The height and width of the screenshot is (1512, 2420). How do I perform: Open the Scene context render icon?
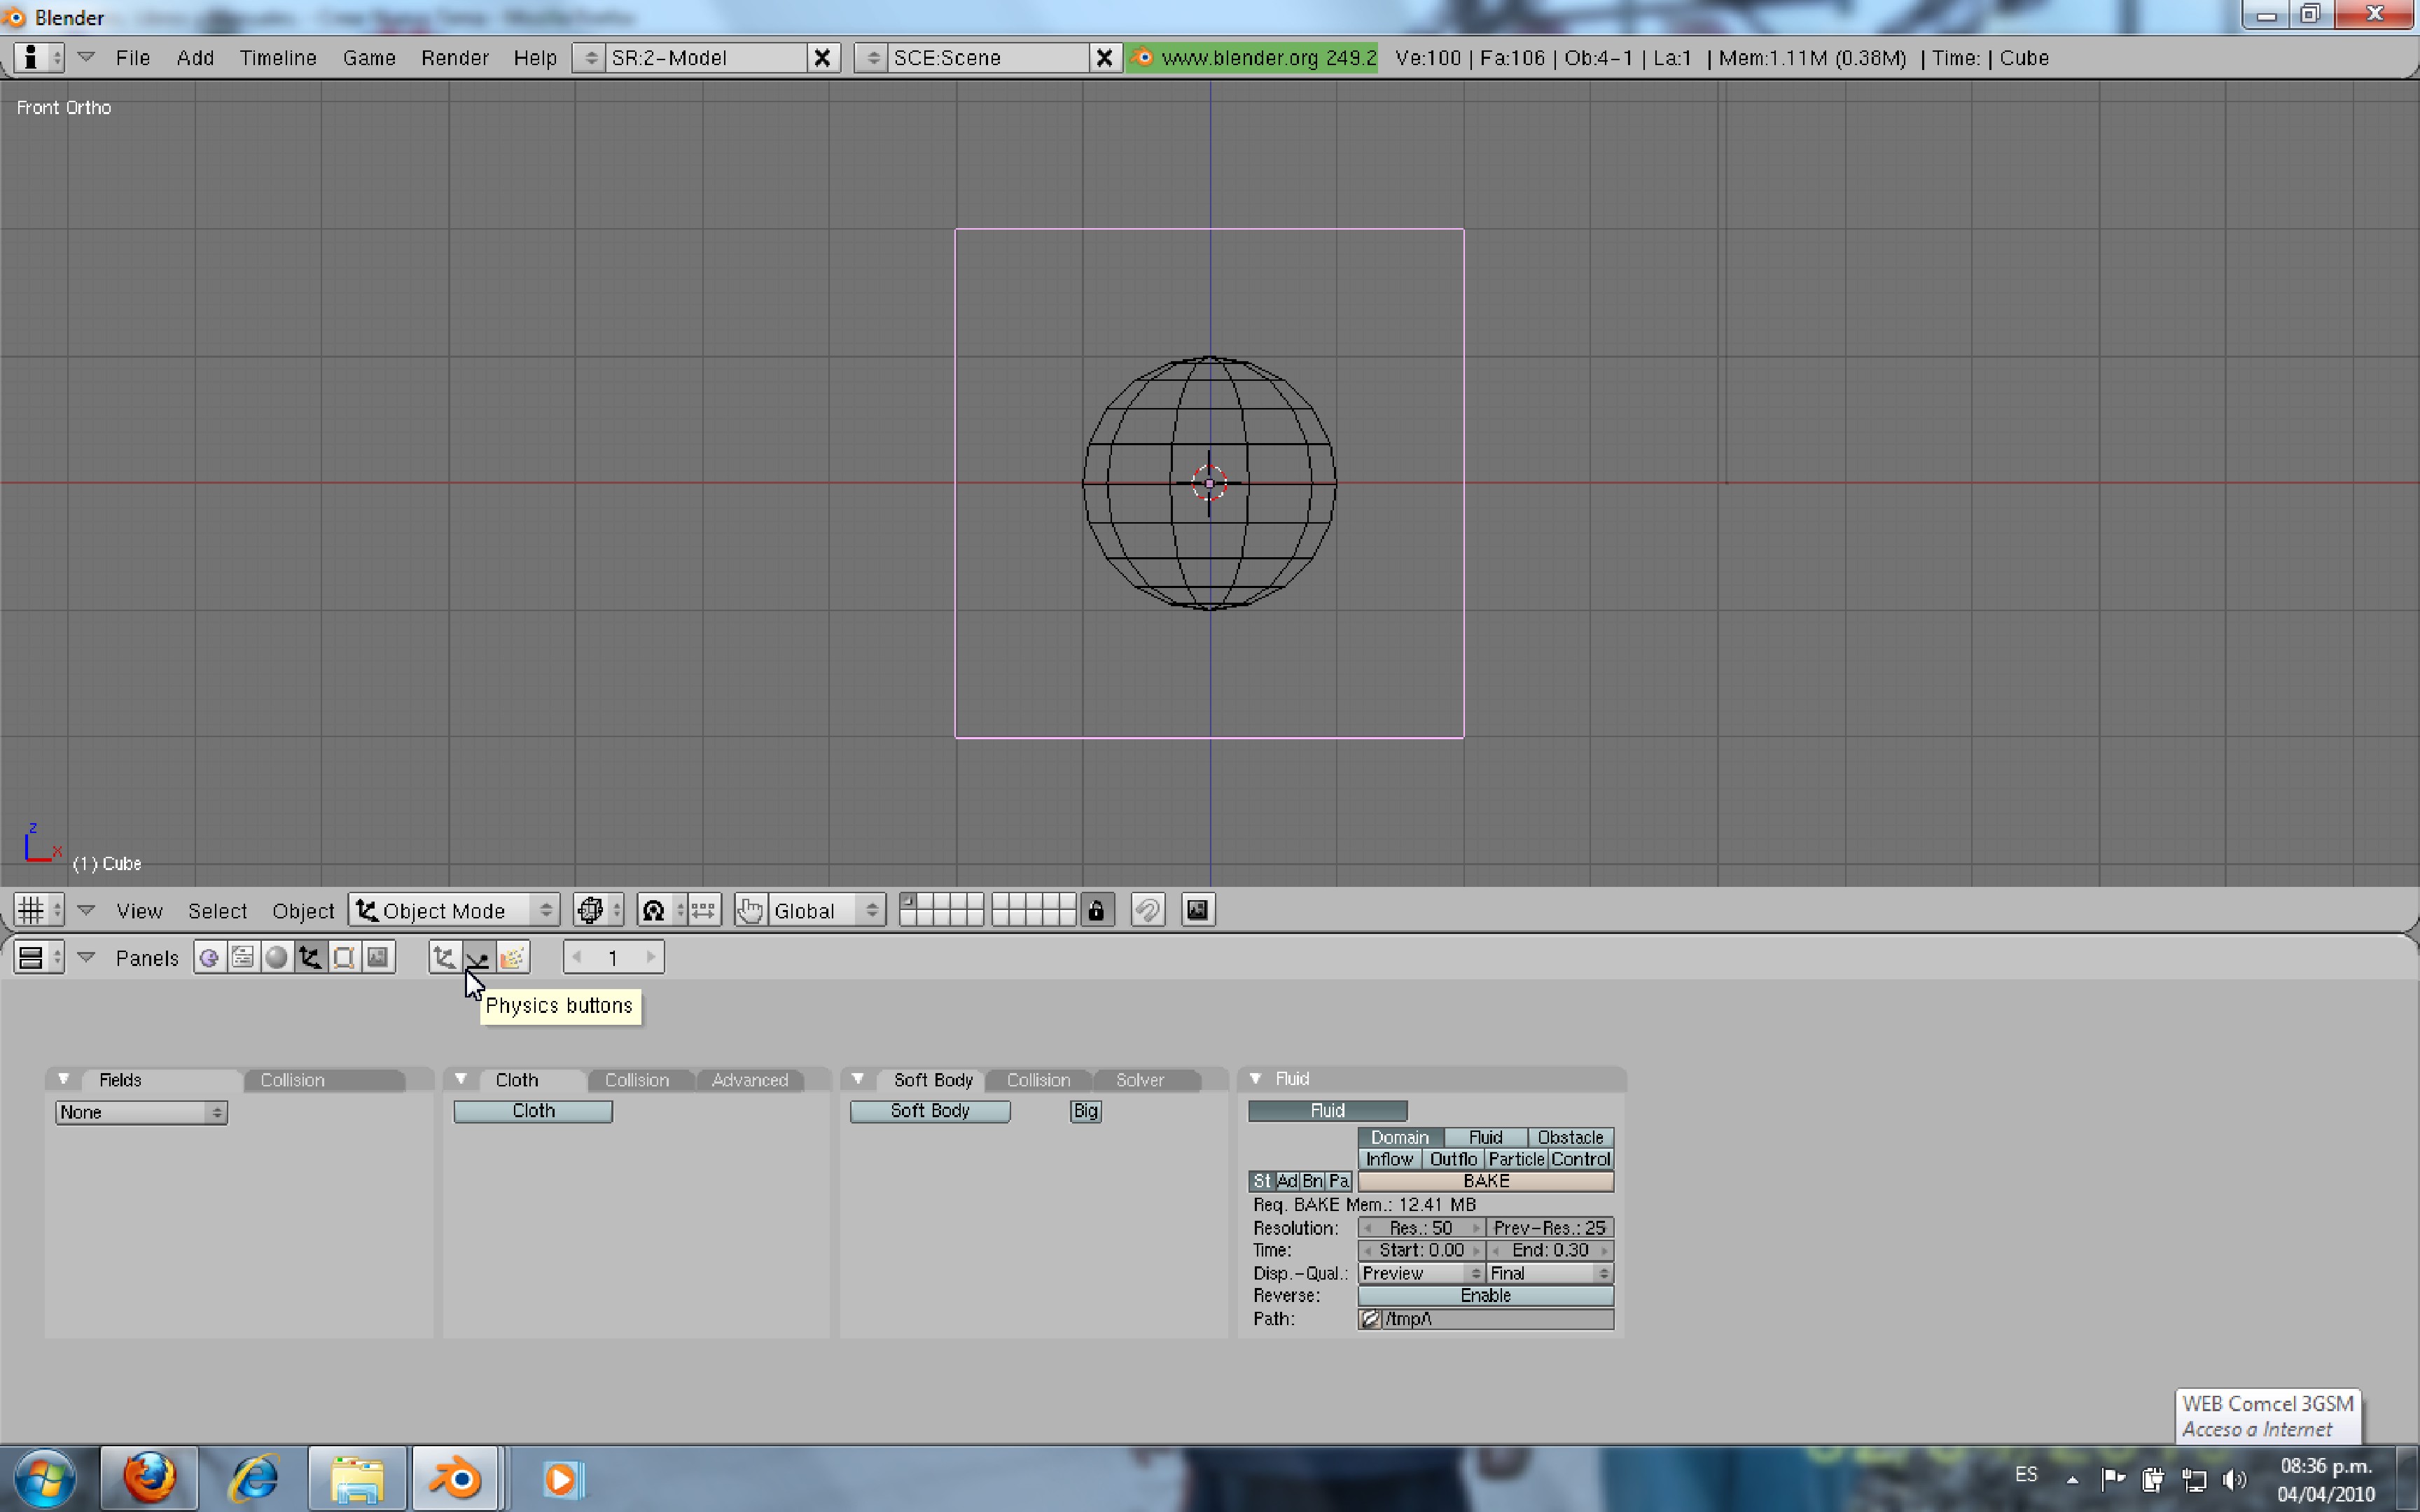(x=377, y=957)
